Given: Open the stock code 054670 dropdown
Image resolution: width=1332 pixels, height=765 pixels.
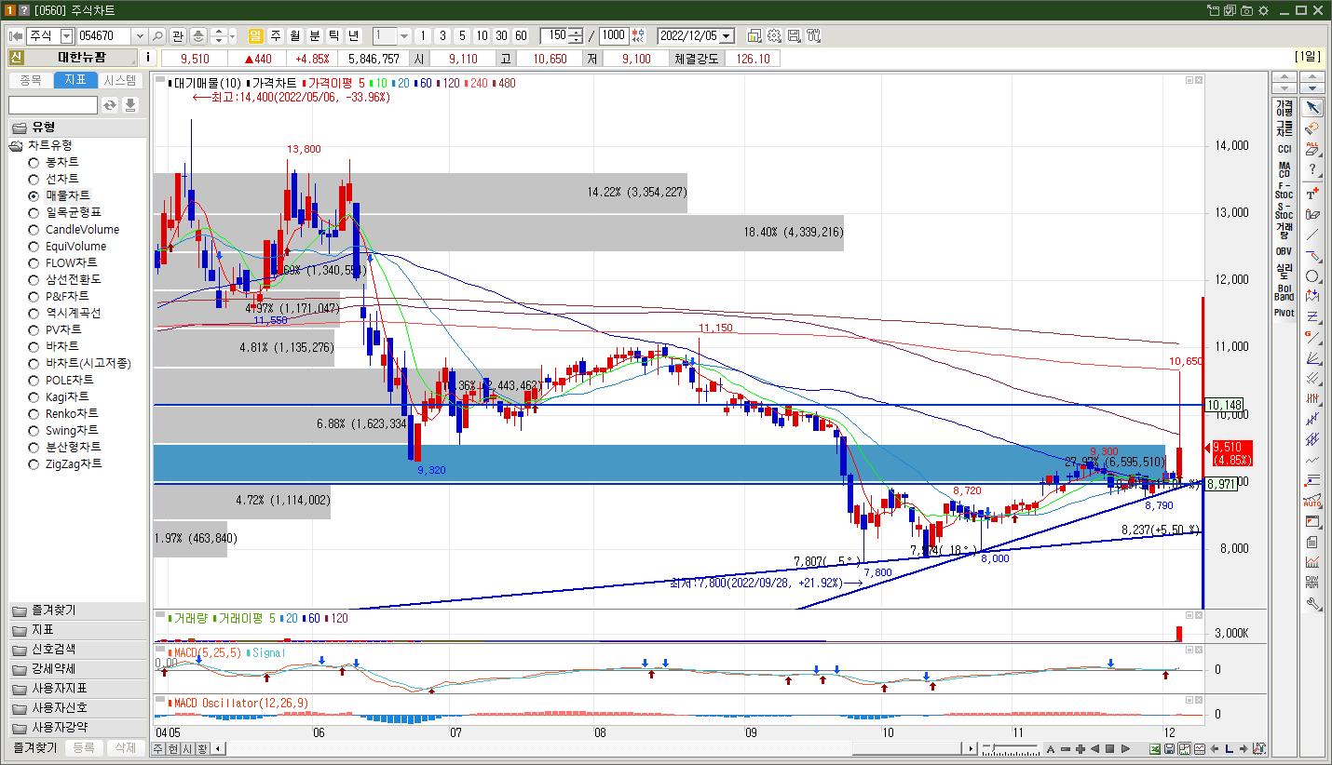Looking at the screenshot, I should tap(140, 36).
